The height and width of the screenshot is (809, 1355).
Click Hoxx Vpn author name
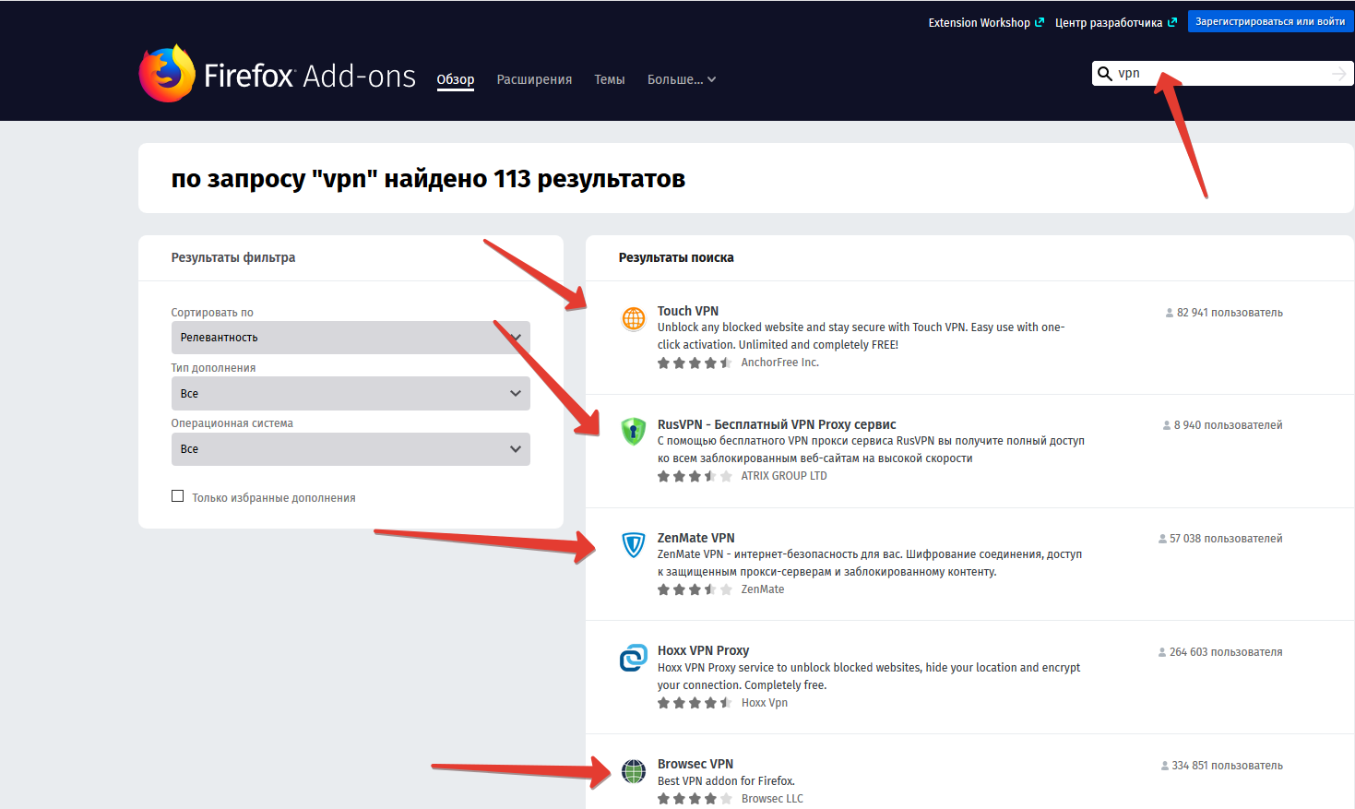click(x=765, y=703)
